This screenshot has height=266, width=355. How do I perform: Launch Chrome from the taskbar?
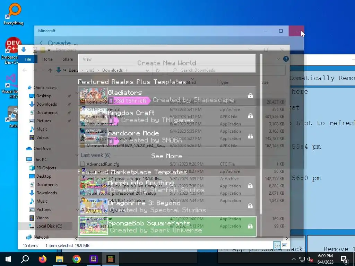pos(77,259)
